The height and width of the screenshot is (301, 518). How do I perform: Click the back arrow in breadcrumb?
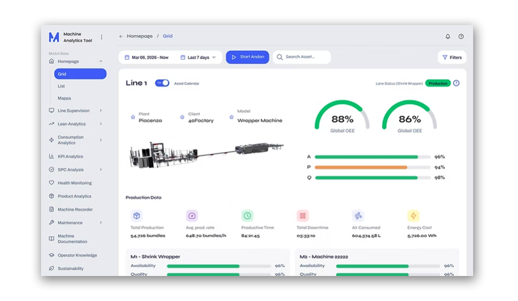click(121, 37)
